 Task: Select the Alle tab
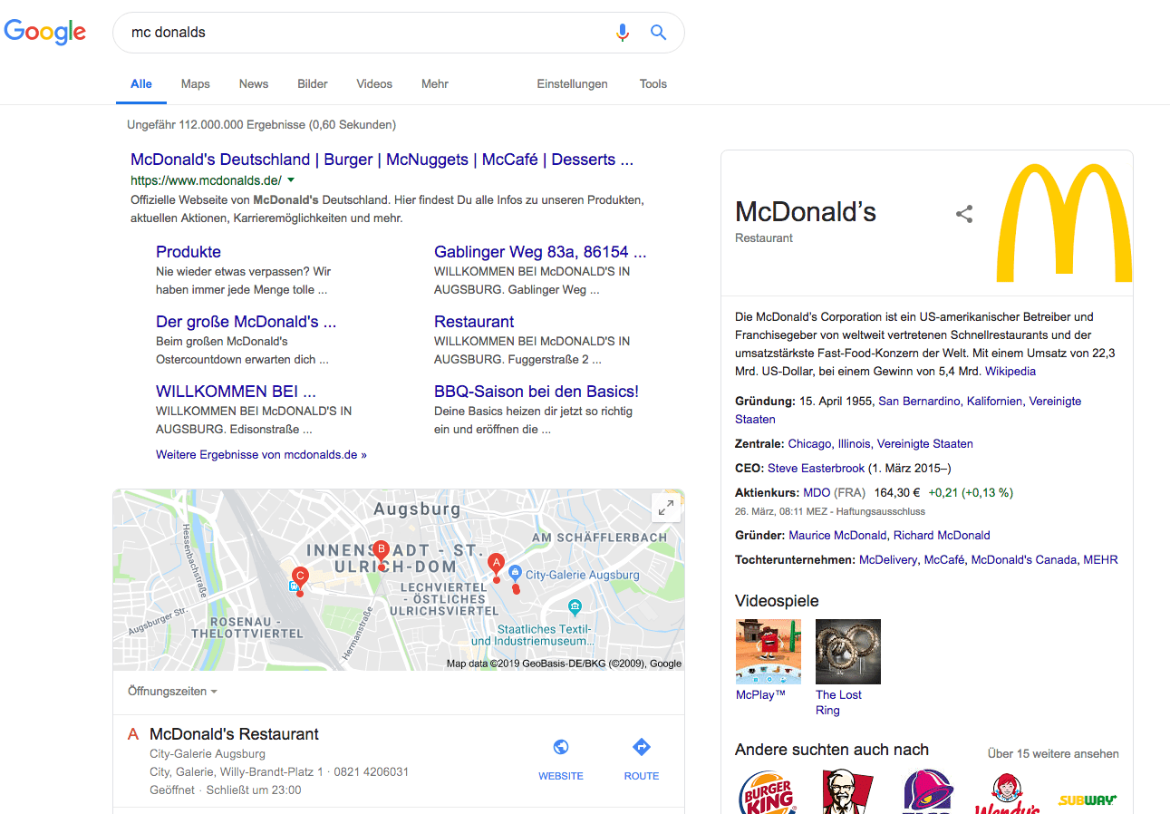click(x=141, y=84)
